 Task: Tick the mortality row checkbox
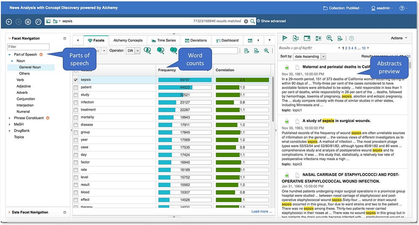point(76,117)
